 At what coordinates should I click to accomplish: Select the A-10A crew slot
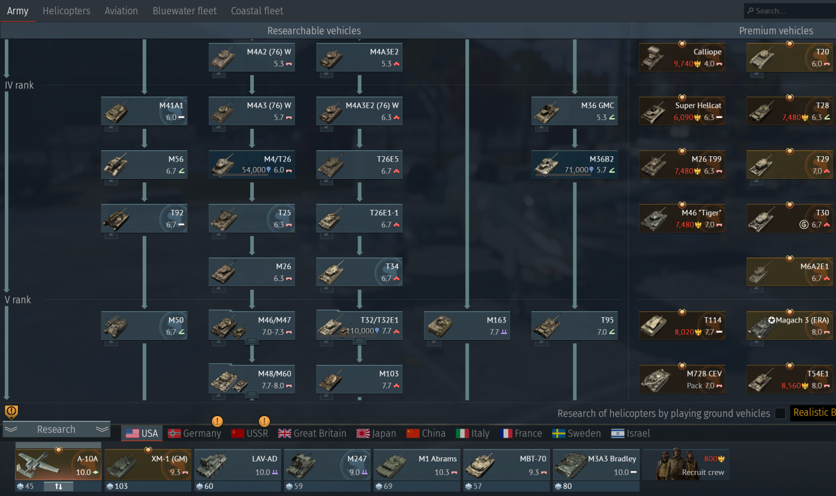pyautogui.click(x=58, y=464)
